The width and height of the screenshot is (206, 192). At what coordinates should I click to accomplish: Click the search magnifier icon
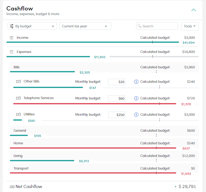139,26
